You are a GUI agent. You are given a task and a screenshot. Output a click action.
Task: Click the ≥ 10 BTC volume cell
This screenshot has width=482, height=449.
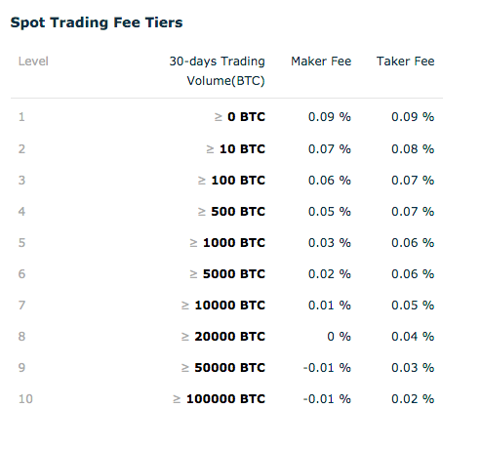(236, 149)
